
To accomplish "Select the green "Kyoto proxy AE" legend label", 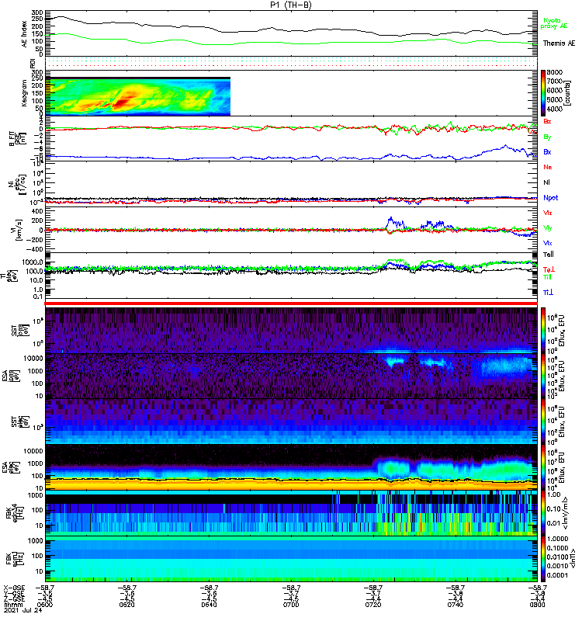I will click(554, 23).
